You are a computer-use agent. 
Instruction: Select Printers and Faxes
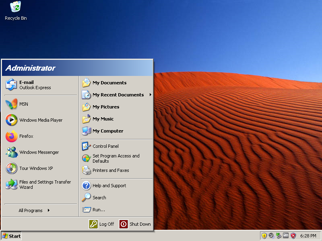tap(111, 170)
